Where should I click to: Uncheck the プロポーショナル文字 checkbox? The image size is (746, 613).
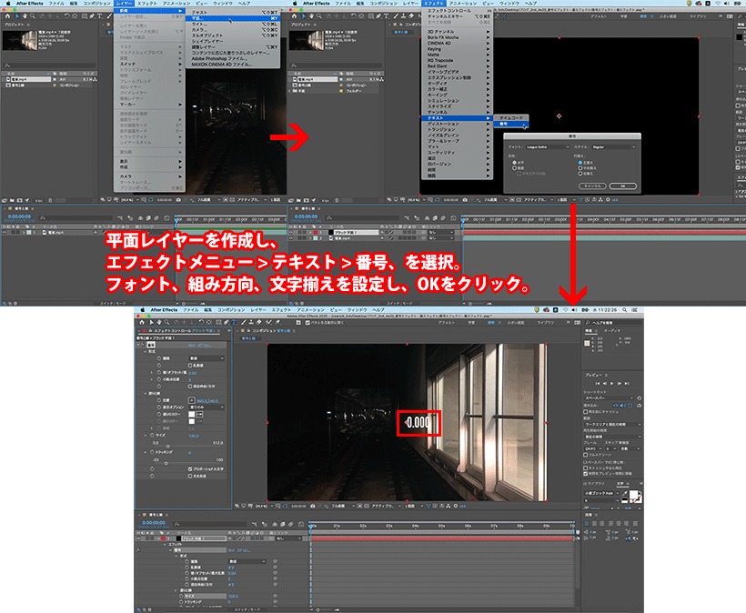[190, 469]
